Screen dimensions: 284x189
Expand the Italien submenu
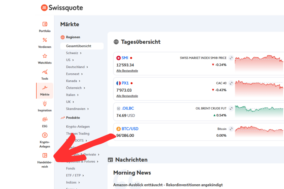78,95
